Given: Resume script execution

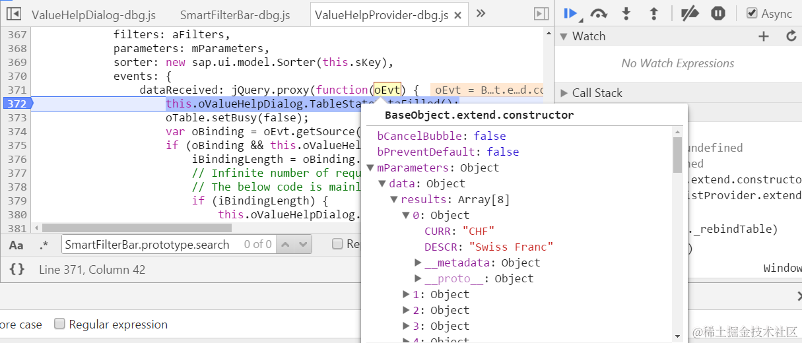Looking at the screenshot, I should pyautogui.click(x=572, y=13).
